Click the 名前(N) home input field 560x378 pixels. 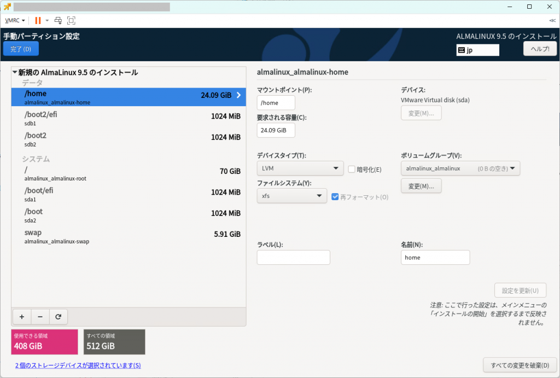[x=435, y=257]
